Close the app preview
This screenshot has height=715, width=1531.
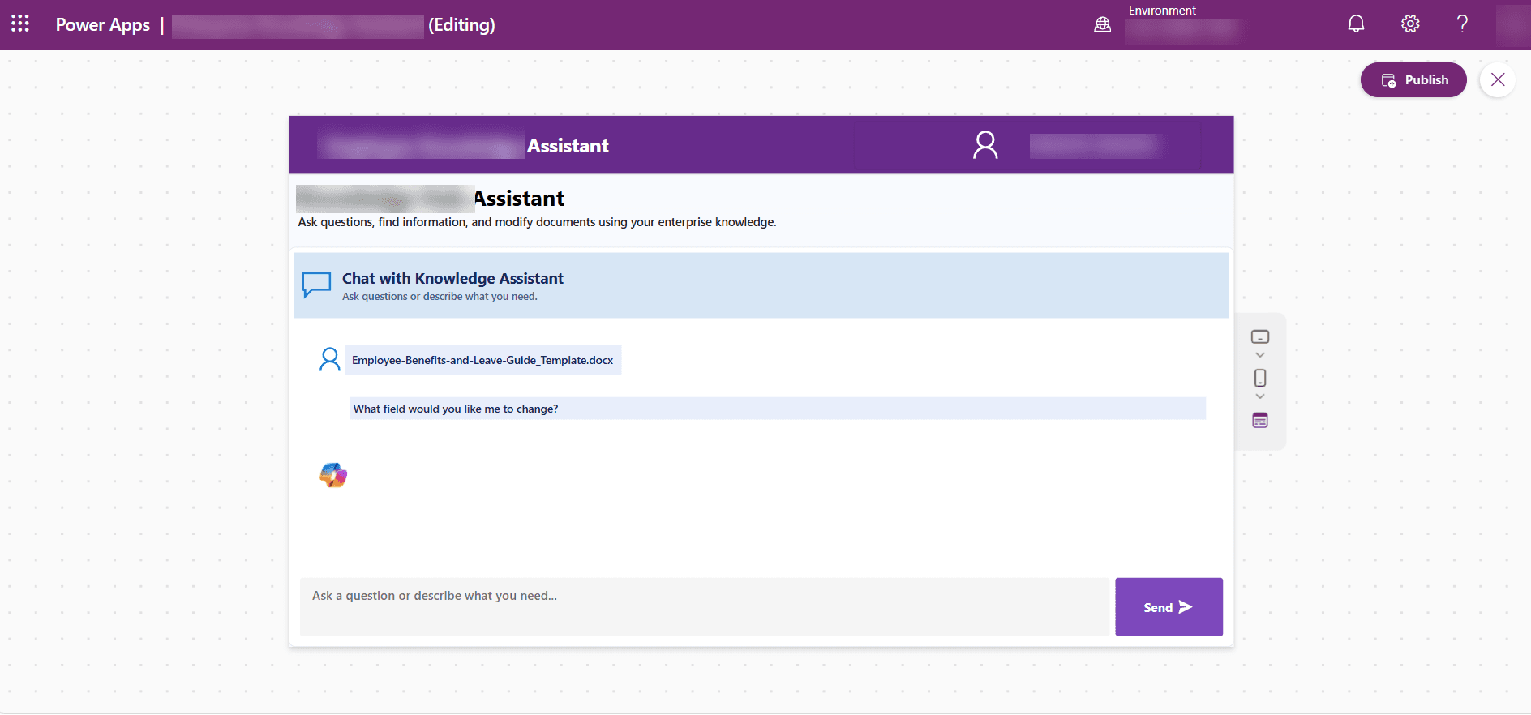pyautogui.click(x=1498, y=79)
